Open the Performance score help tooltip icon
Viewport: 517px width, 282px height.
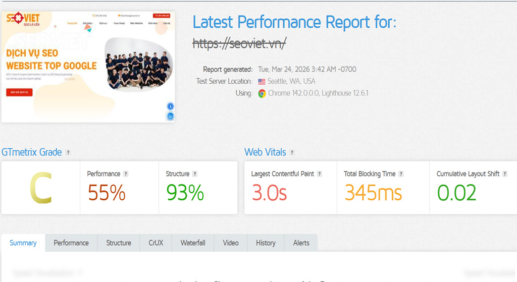click(x=126, y=174)
